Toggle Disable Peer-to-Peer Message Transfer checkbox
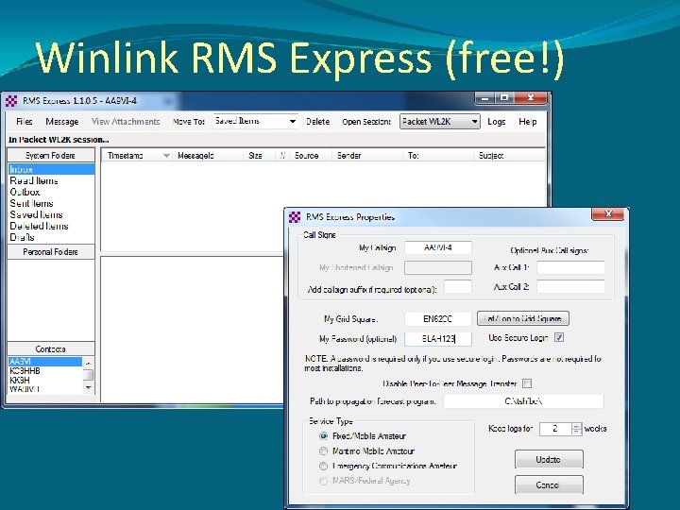The width and height of the screenshot is (680, 510). [x=527, y=383]
